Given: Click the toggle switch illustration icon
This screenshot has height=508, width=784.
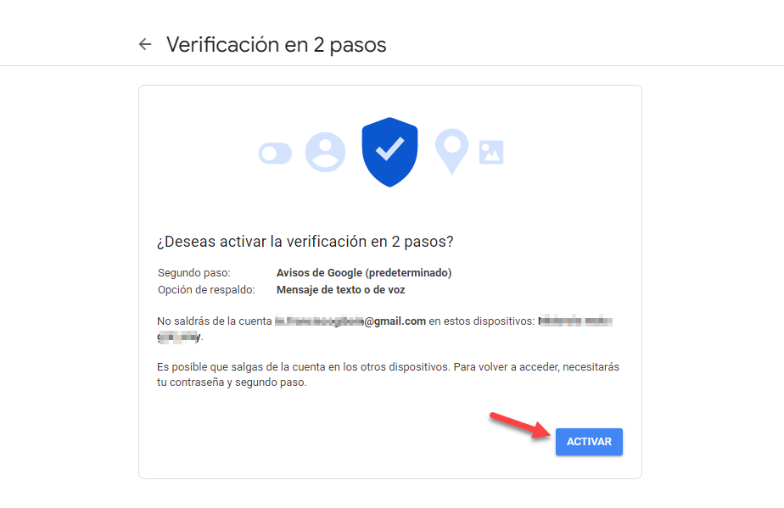Looking at the screenshot, I should tap(275, 153).
